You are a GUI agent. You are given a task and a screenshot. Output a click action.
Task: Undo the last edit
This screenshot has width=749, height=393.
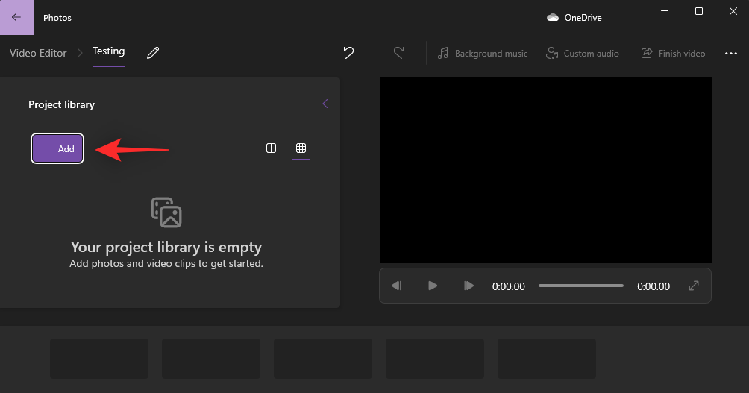(348, 53)
